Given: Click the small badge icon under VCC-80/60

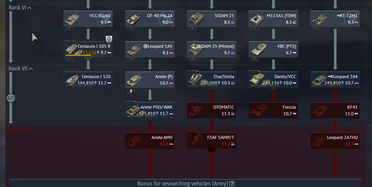Looking at the screenshot, I should pos(69,28).
